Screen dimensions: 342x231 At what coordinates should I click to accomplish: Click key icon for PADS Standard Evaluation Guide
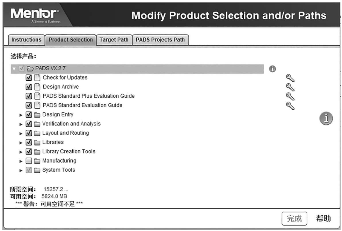pos(290,106)
